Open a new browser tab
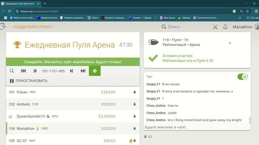 point(45,4)
